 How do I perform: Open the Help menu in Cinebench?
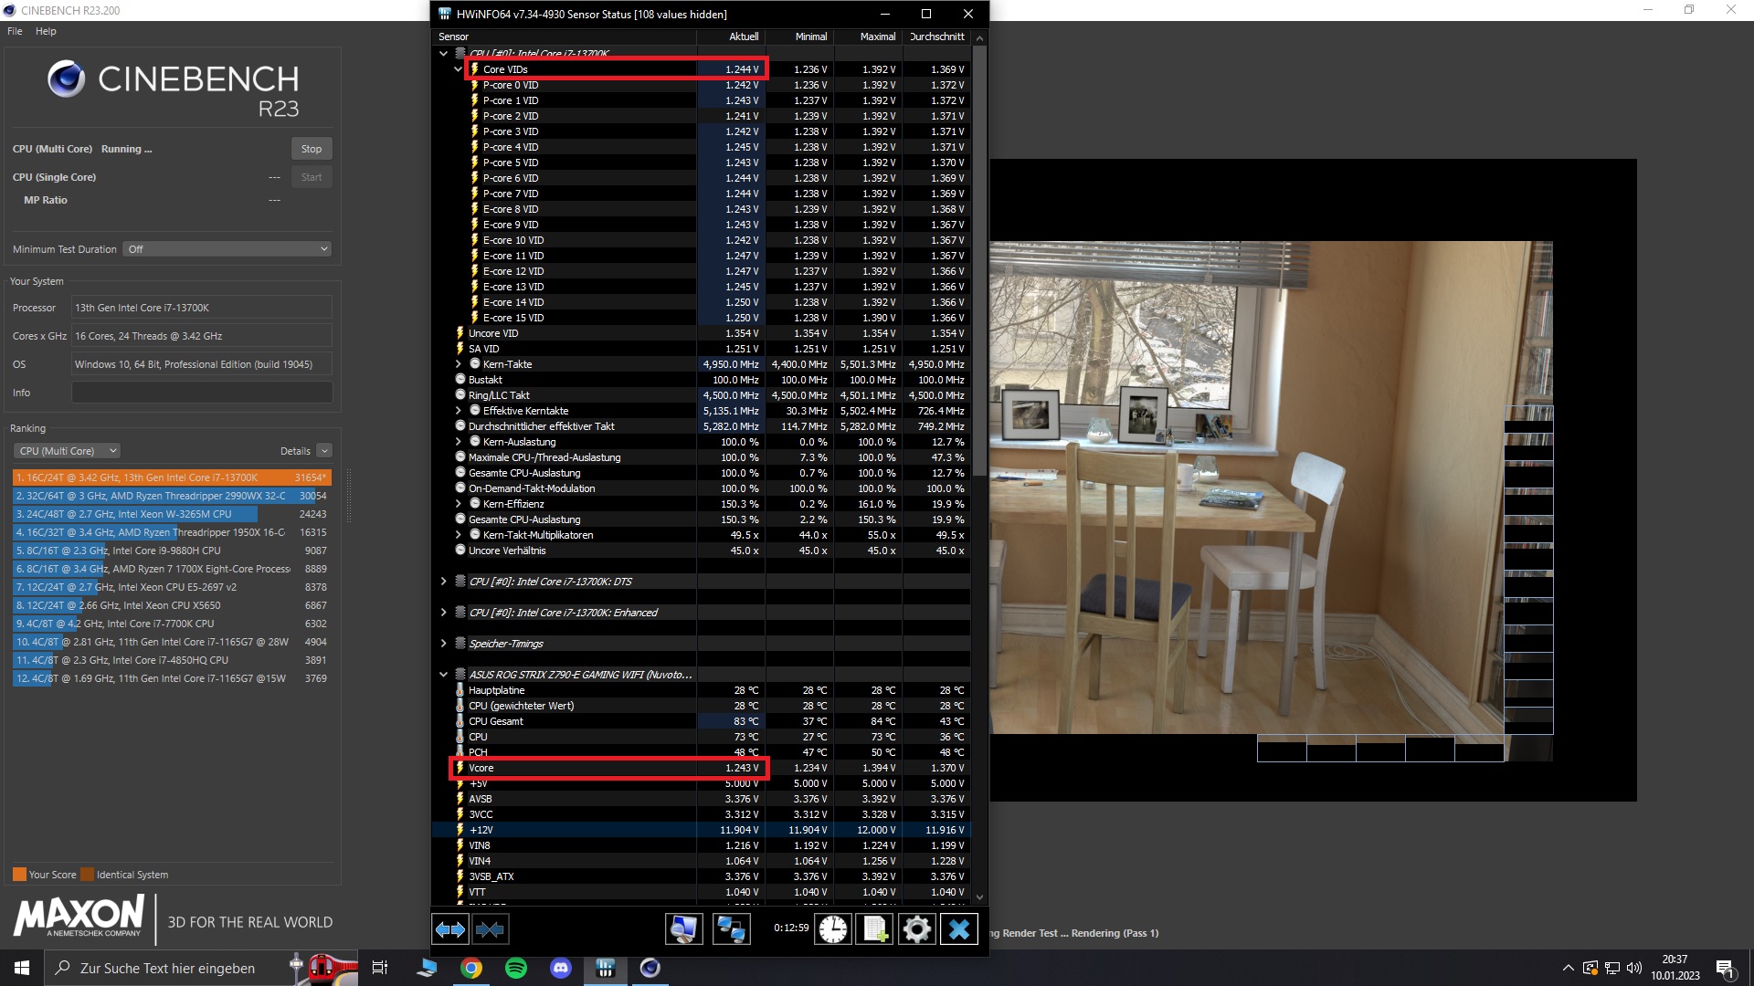[x=46, y=31]
